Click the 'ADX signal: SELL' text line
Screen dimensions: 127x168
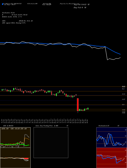pyautogui.click(x=14, y=23)
